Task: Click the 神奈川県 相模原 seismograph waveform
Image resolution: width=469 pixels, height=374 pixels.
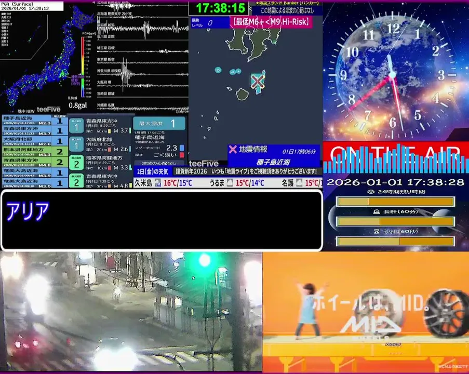Action: (142, 74)
